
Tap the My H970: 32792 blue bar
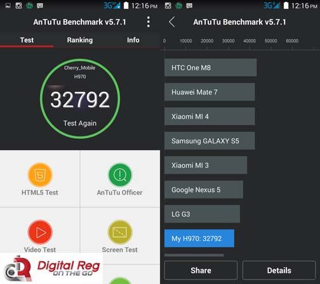(x=199, y=238)
